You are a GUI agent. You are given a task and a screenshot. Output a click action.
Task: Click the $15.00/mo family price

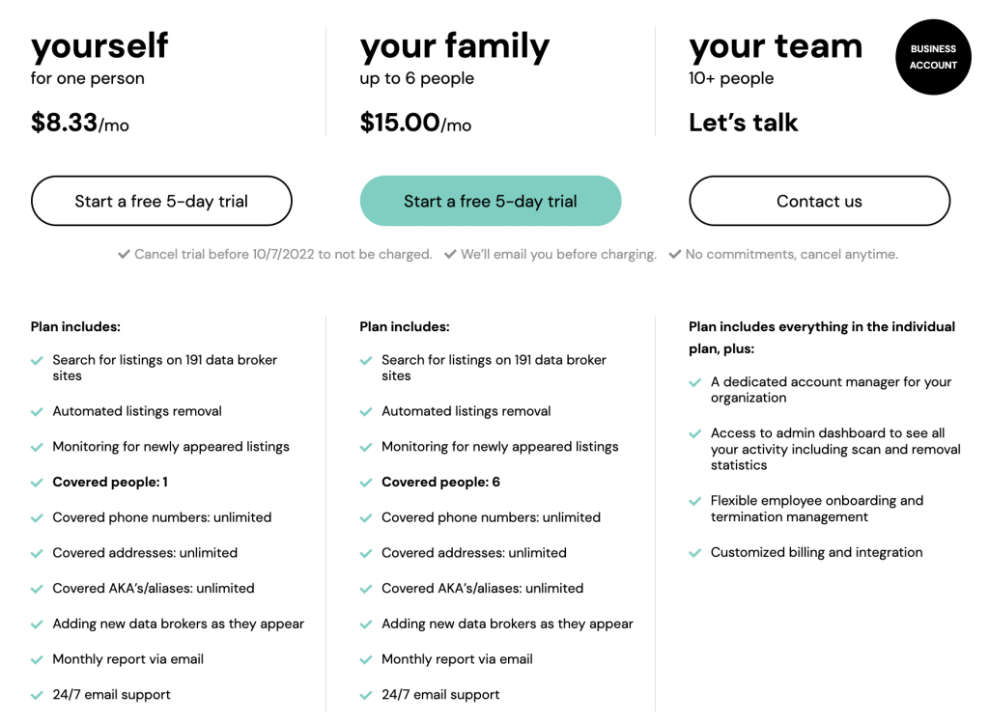pyautogui.click(x=415, y=123)
